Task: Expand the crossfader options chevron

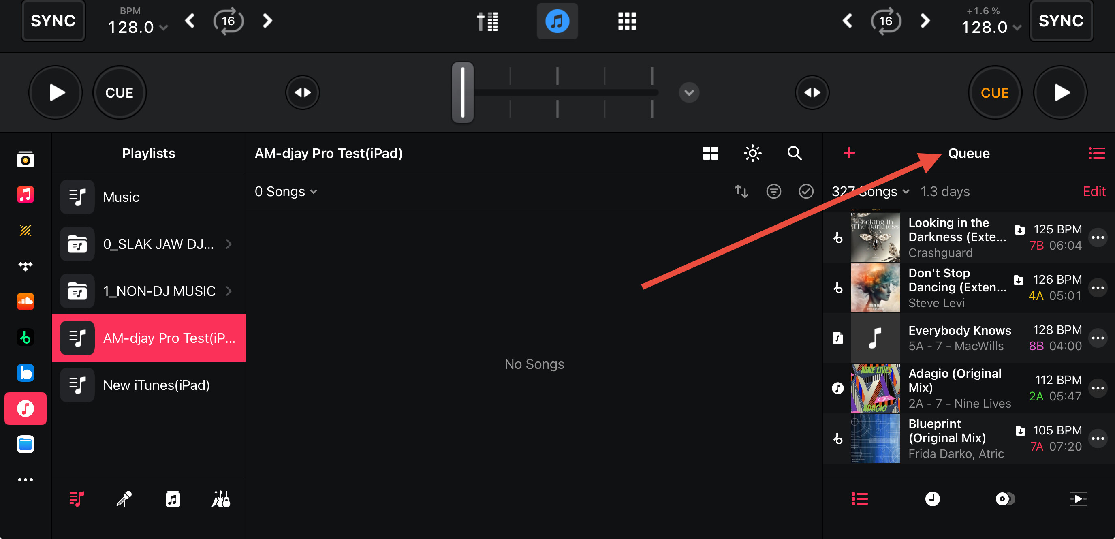Action: pyautogui.click(x=689, y=92)
